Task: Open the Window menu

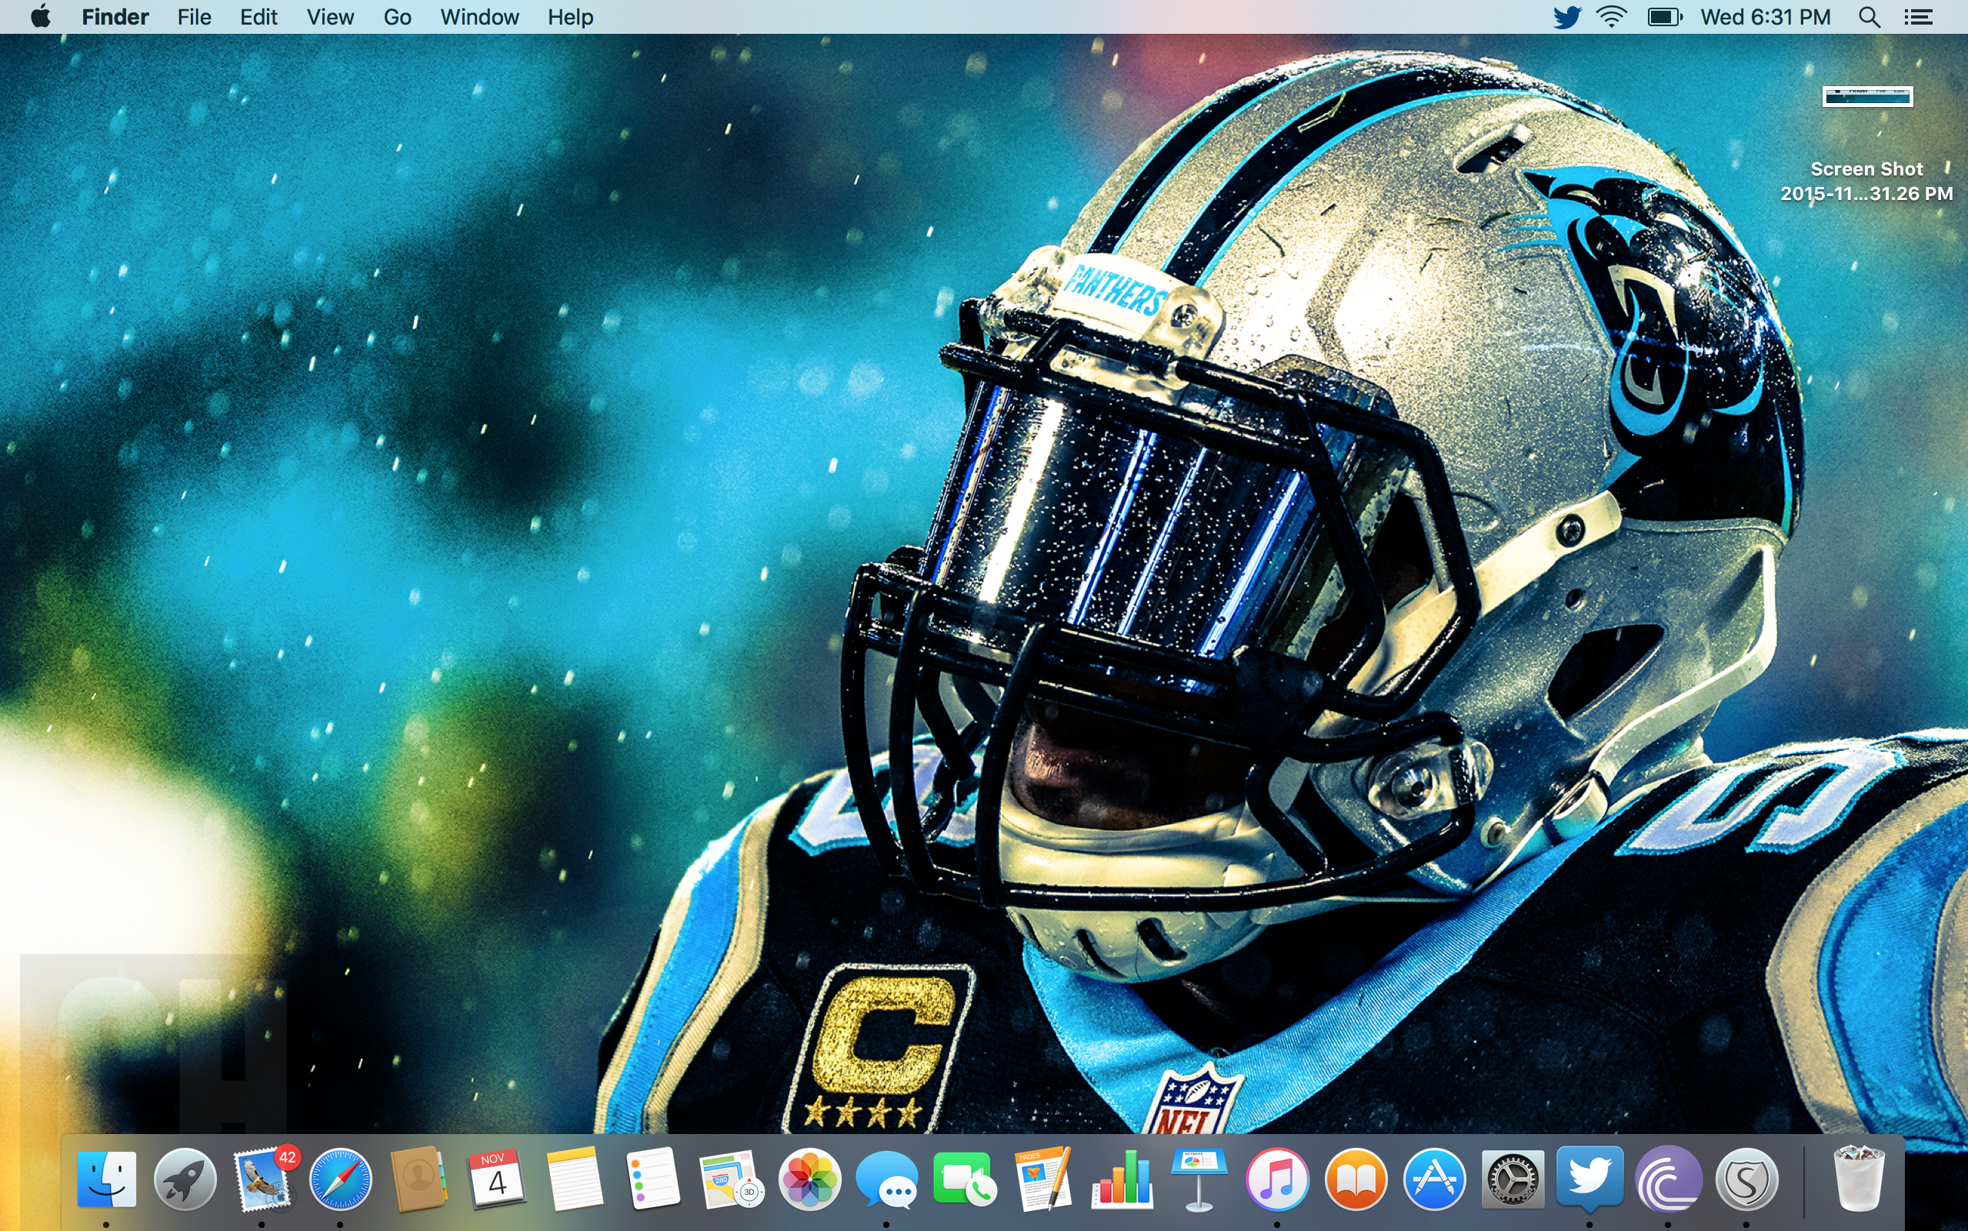Action: click(x=479, y=17)
